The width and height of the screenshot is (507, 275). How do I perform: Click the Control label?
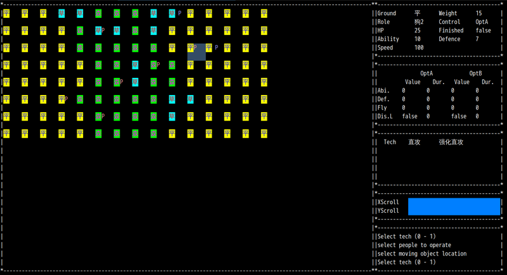pyautogui.click(x=449, y=22)
